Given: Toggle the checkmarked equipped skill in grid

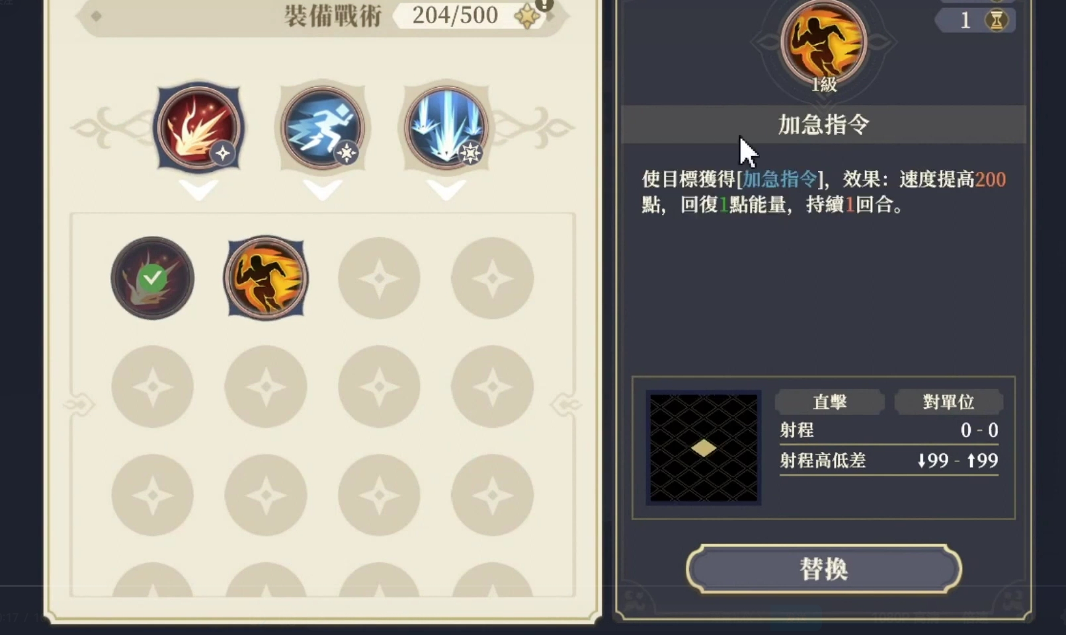Looking at the screenshot, I should pyautogui.click(x=152, y=278).
